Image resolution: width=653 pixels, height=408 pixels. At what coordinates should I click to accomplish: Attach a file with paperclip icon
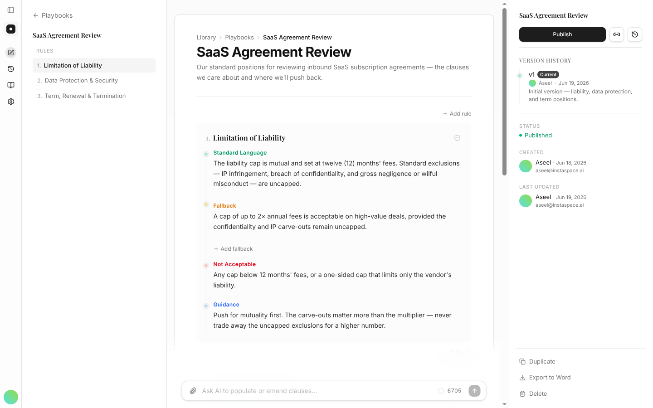[x=193, y=391]
